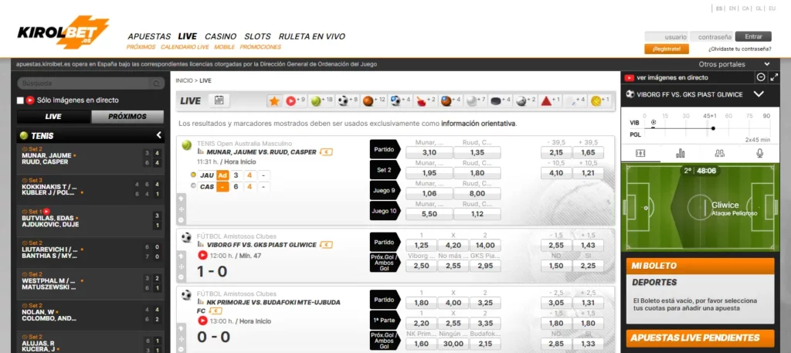
Task: Open NK PRIMORJE VS. BUDAFOKI match
Action: [268, 306]
